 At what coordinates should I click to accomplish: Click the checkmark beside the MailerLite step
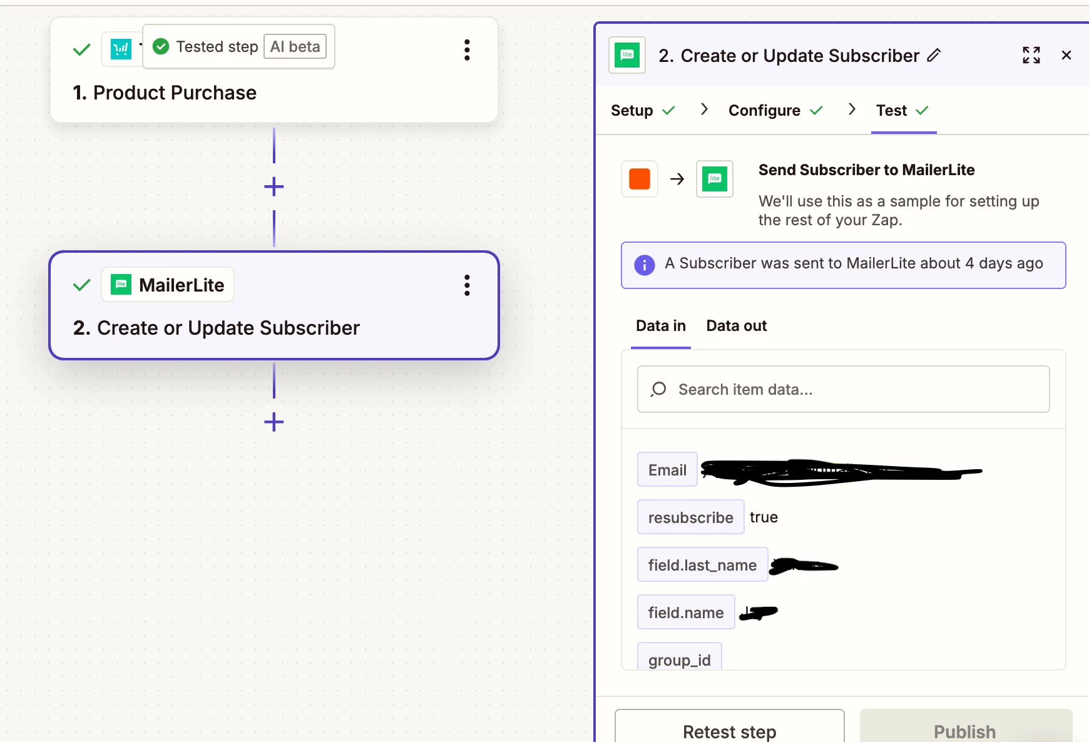(82, 285)
